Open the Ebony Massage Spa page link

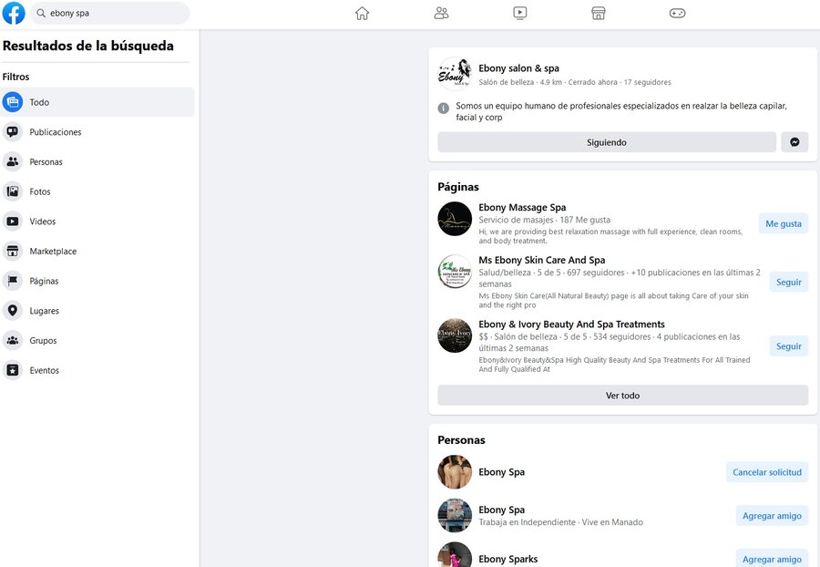click(522, 207)
